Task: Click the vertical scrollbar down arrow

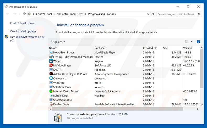Action: click(201, 105)
